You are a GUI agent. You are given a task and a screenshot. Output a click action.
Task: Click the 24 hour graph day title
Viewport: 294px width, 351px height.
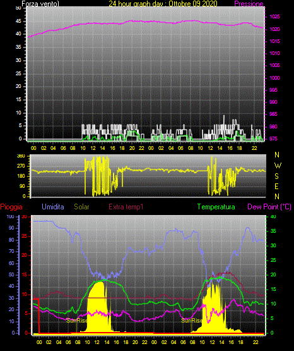click(x=163, y=4)
